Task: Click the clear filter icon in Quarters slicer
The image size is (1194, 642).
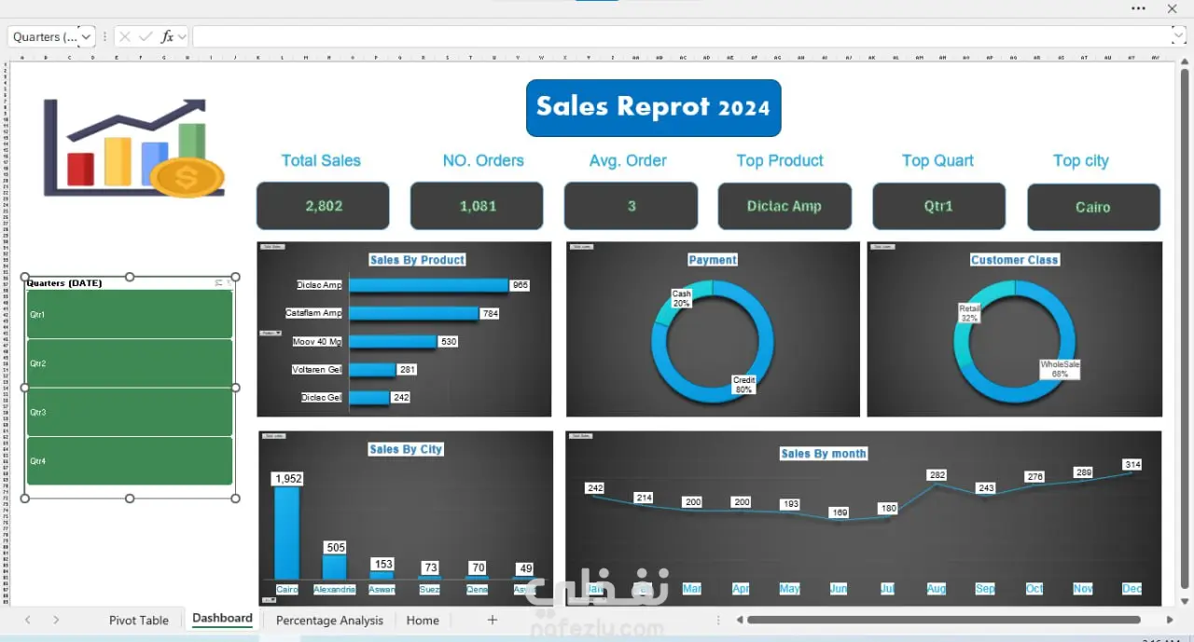Action: [229, 282]
